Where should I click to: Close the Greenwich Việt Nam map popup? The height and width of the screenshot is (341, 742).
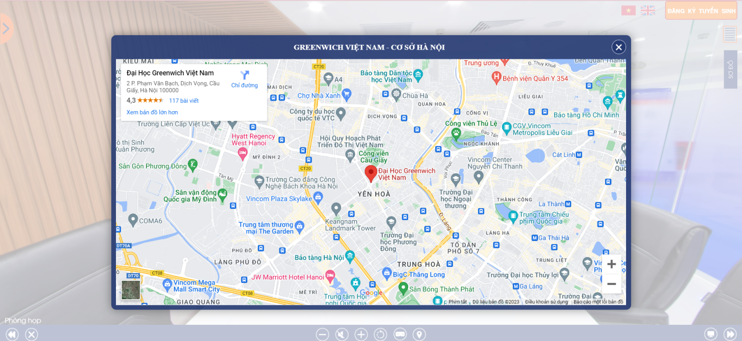point(618,47)
